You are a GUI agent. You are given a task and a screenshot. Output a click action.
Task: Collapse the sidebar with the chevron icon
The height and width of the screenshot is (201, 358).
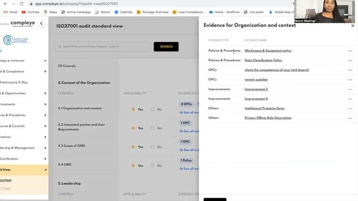coord(41,23)
